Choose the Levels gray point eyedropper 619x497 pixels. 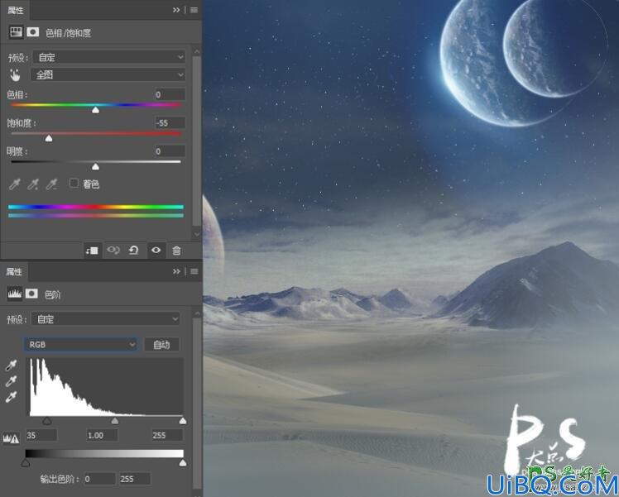tap(11, 381)
